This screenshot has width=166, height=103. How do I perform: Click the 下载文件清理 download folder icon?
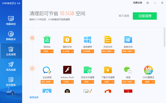coord(108,70)
